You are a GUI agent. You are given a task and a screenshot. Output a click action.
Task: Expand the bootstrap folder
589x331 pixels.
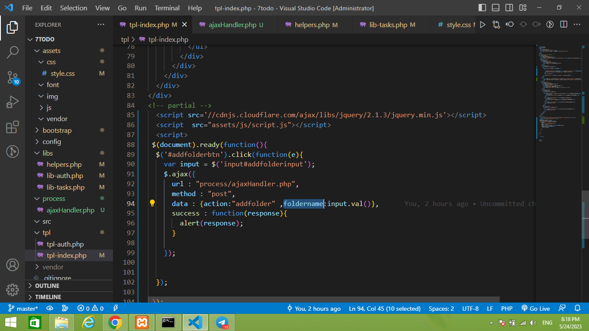pos(69,130)
